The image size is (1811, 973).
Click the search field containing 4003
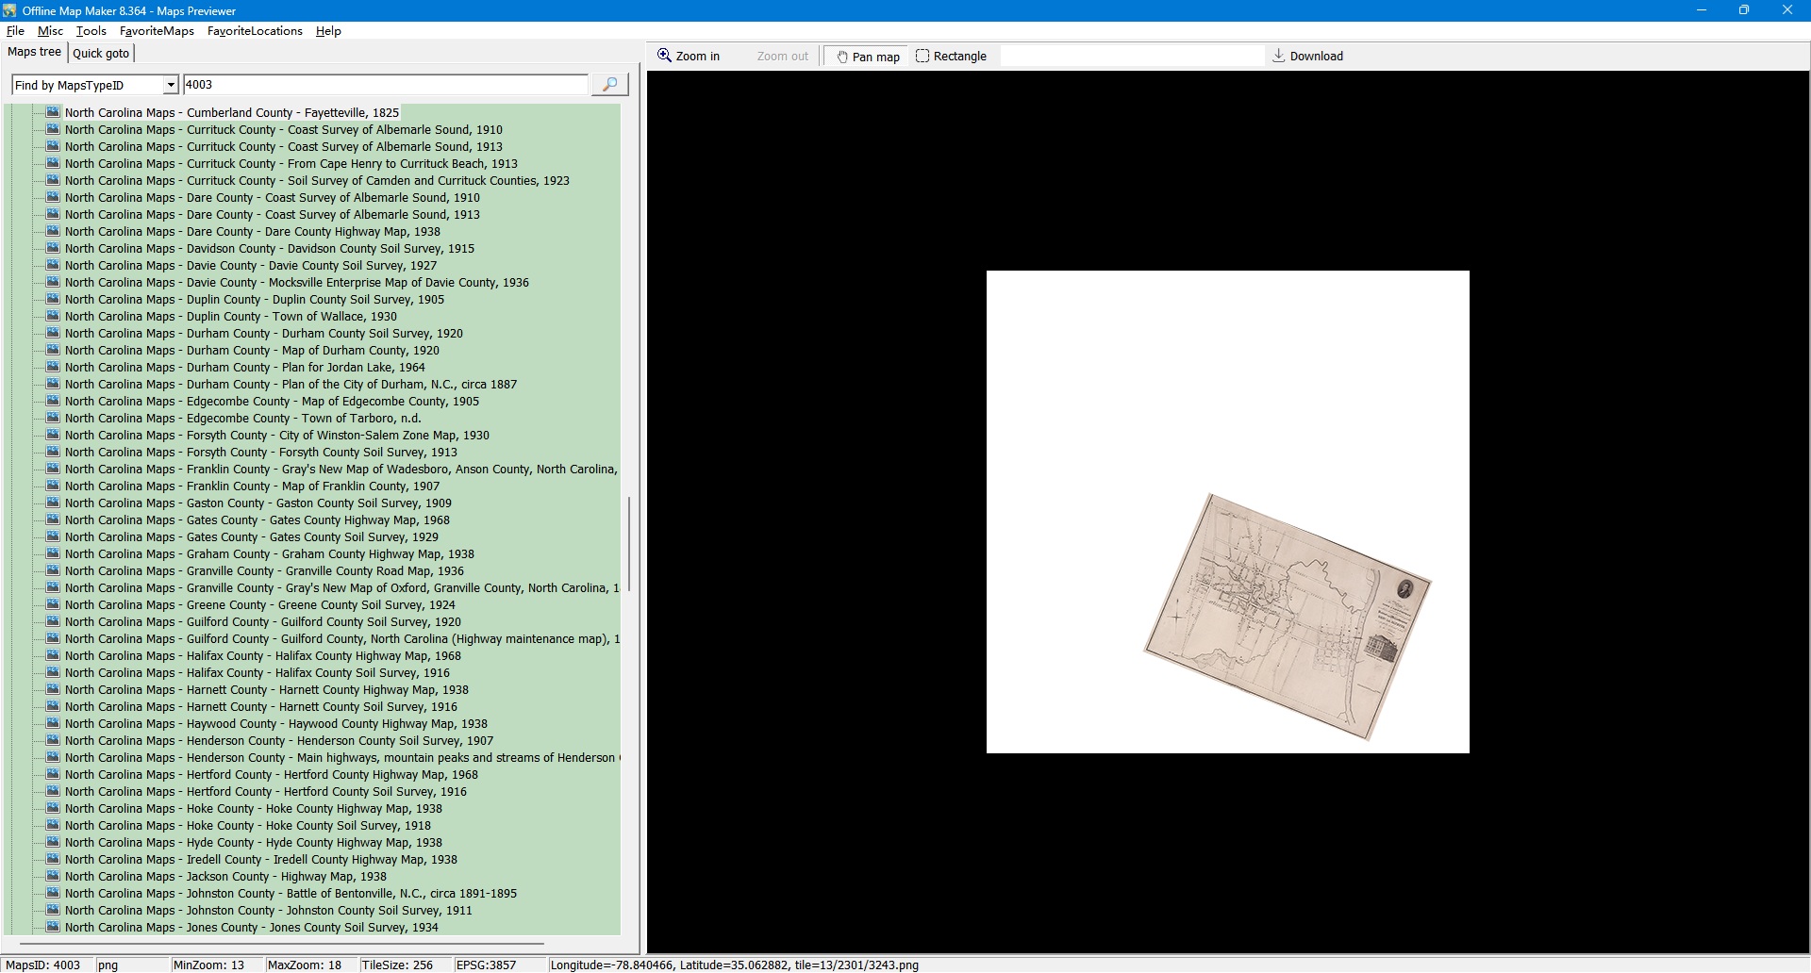click(385, 85)
